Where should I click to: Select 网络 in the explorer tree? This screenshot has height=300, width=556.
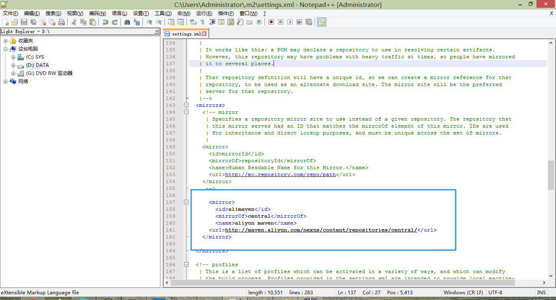23,82
